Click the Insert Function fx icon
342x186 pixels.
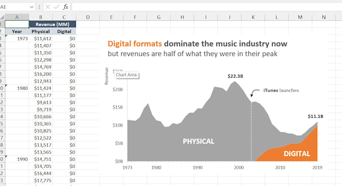[65, 7]
